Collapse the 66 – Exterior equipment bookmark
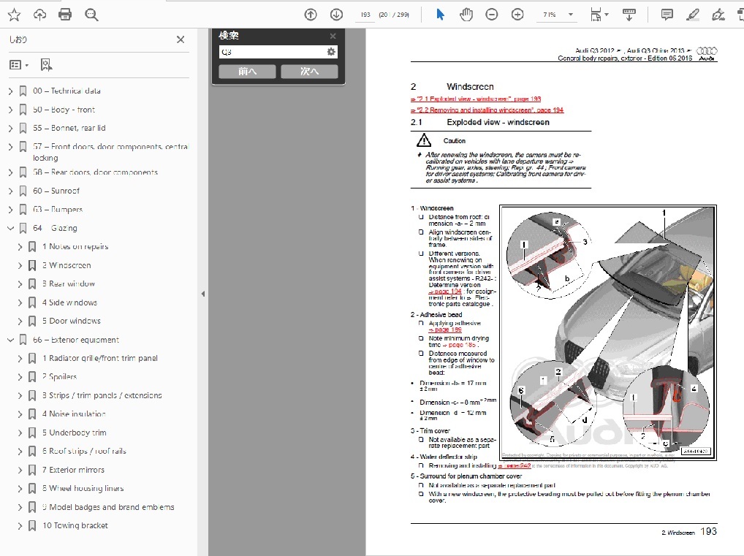This screenshot has height=556, width=744. (x=10, y=340)
